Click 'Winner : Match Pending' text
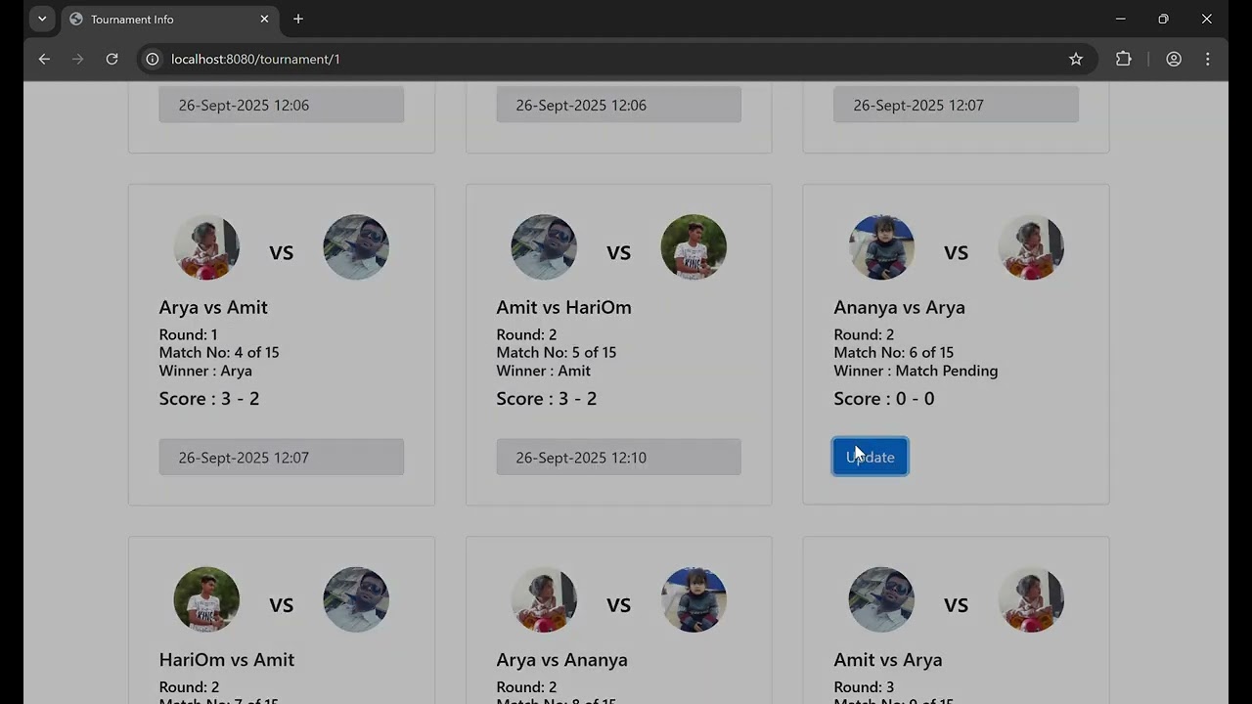 [916, 371]
